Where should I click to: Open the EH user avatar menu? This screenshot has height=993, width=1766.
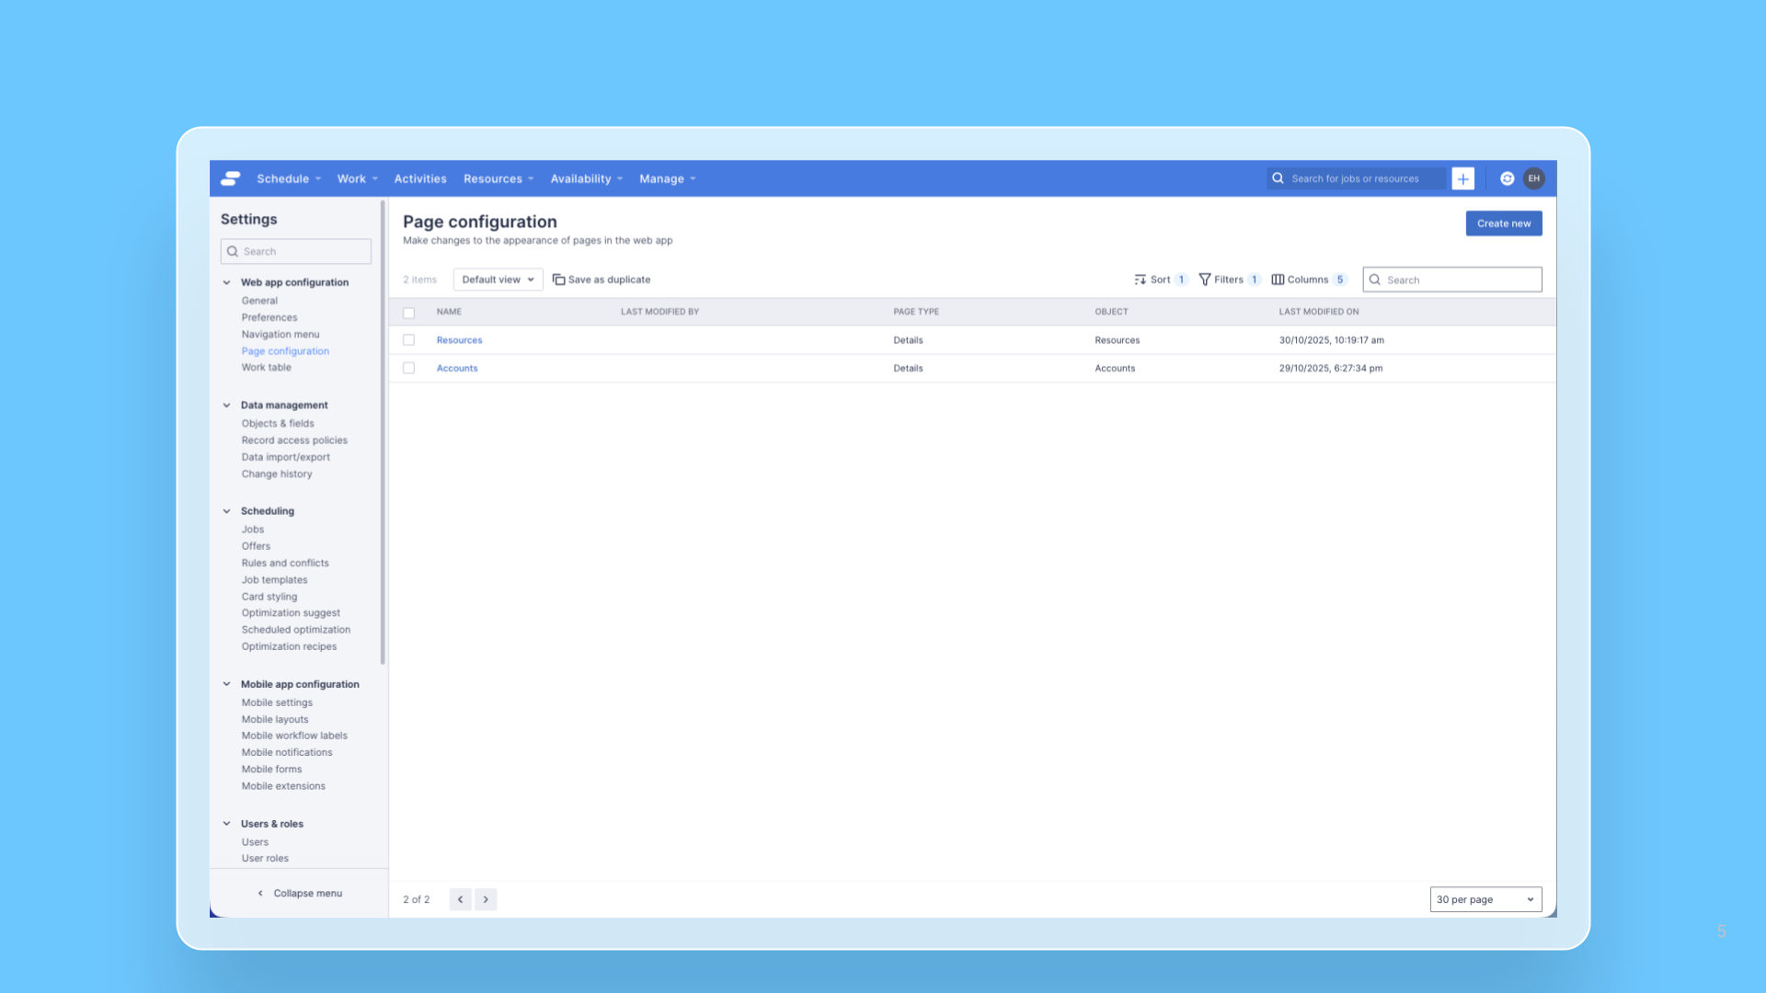pos(1533,178)
